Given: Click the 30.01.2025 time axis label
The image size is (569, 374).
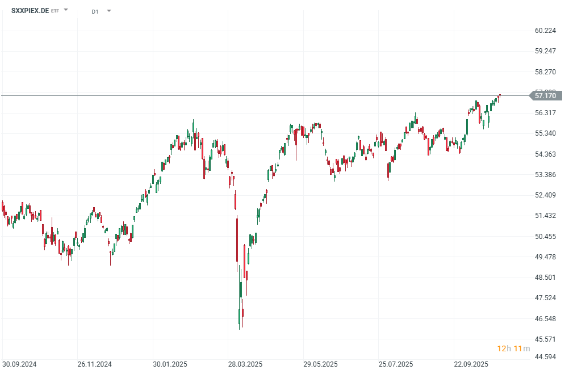Looking at the screenshot, I should [170, 364].
